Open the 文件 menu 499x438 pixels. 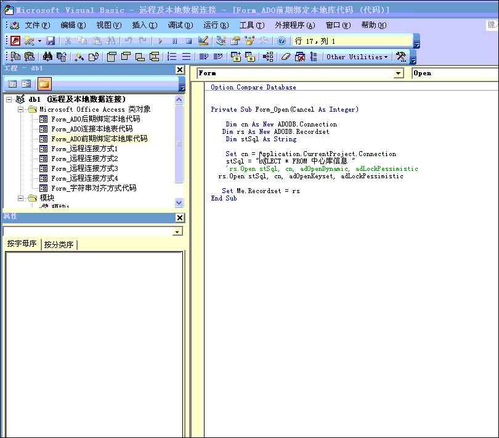(38, 25)
